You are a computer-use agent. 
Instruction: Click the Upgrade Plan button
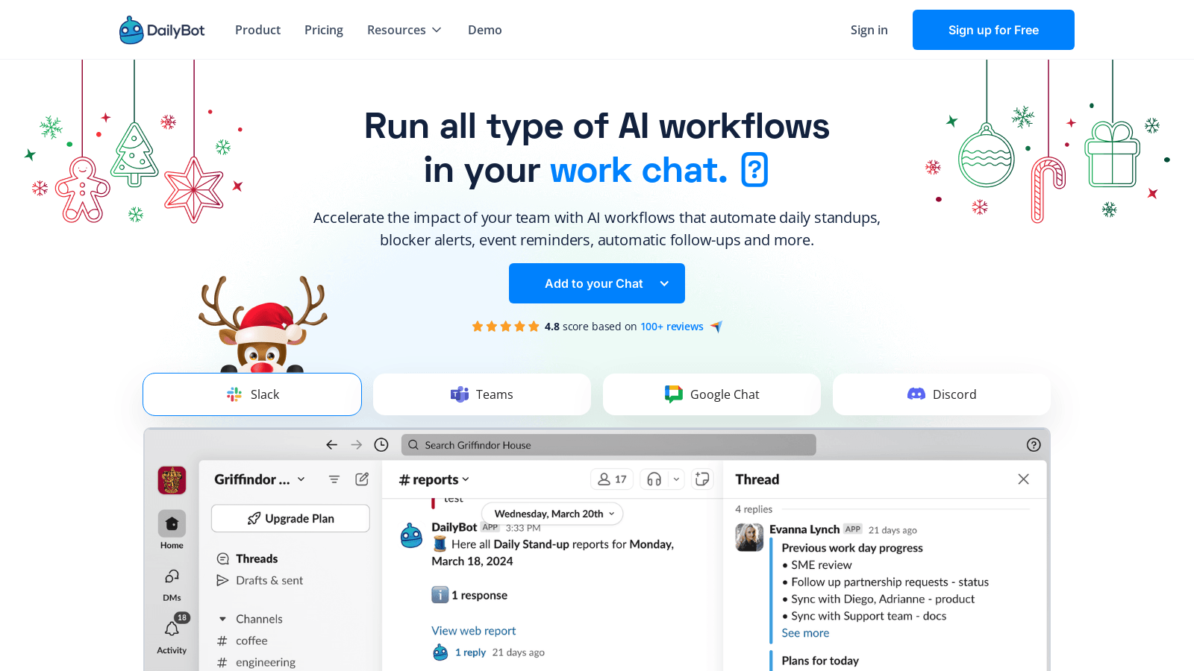coord(290,518)
